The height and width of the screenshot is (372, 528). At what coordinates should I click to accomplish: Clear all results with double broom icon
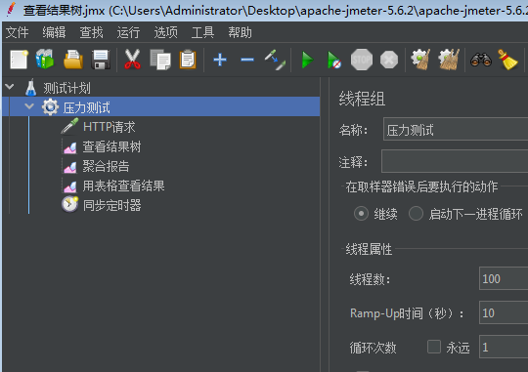(449, 60)
